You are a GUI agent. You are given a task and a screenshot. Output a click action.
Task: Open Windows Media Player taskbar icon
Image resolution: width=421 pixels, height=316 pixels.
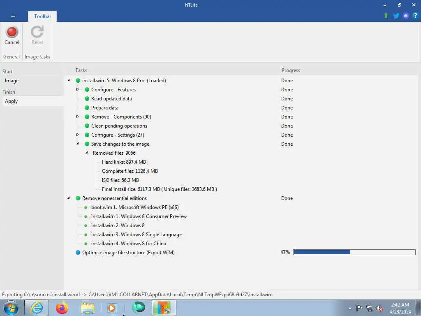point(113,308)
